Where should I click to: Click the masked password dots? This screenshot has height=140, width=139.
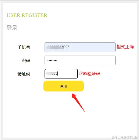52,60
